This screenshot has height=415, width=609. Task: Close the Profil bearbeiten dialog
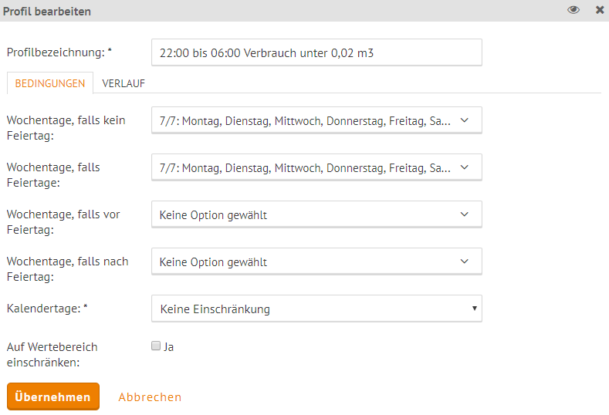click(x=600, y=10)
